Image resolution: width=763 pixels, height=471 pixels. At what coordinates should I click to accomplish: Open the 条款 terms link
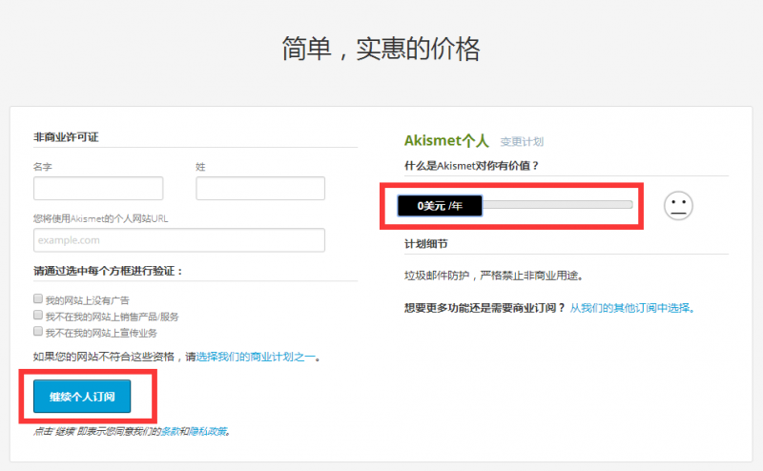(x=168, y=432)
